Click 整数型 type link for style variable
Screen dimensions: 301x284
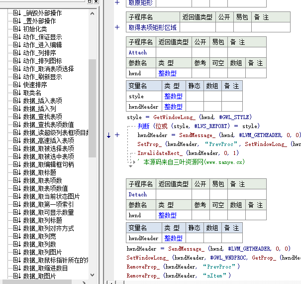173,96
